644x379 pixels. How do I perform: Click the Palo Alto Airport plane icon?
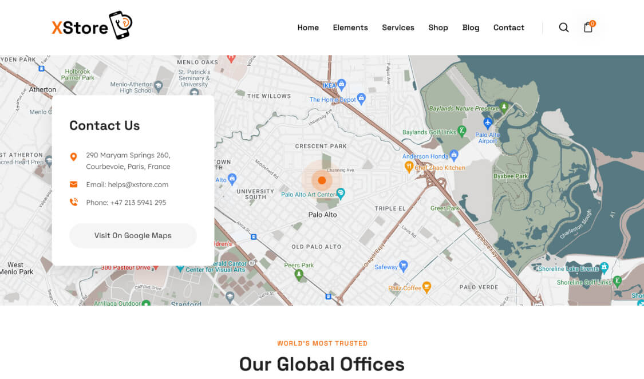pos(488,123)
